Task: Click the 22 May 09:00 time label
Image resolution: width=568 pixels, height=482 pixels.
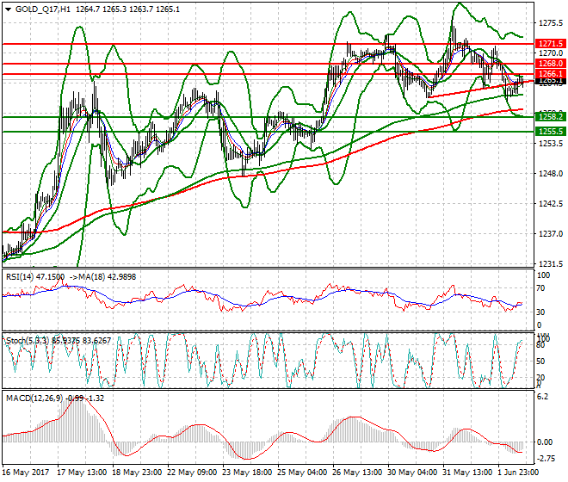Action: (x=192, y=473)
